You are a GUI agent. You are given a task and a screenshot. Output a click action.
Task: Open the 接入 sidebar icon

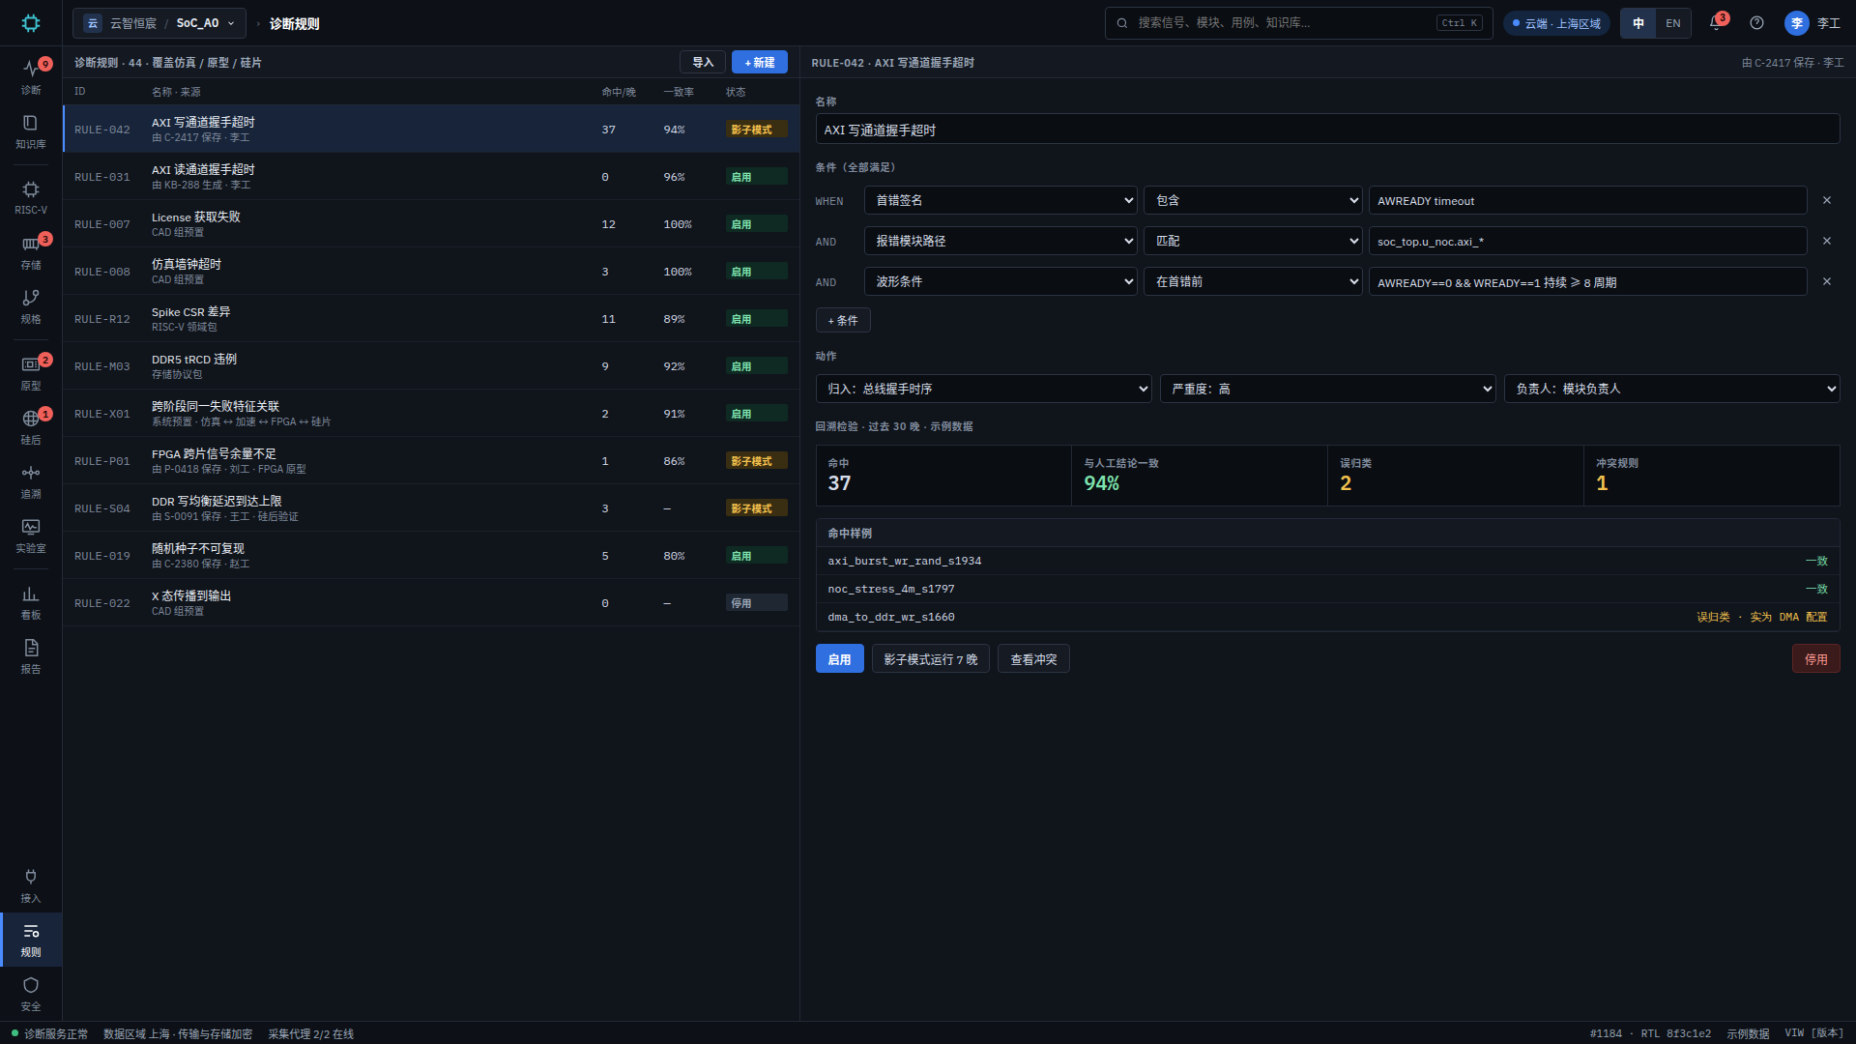(31, 885)
